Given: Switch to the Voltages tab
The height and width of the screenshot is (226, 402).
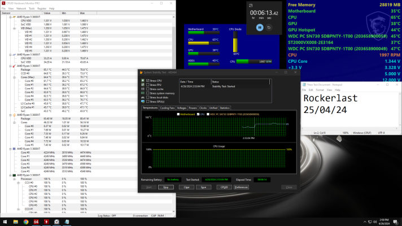Looking at the screenshot, I should click(x=181, y=108).
